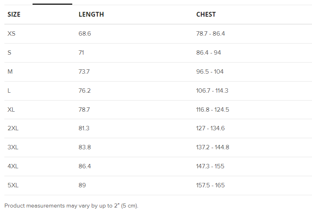This screenshot has width=312, height=217.
Task: Click the 73.7 length value
Action: [x=84, y=72]
